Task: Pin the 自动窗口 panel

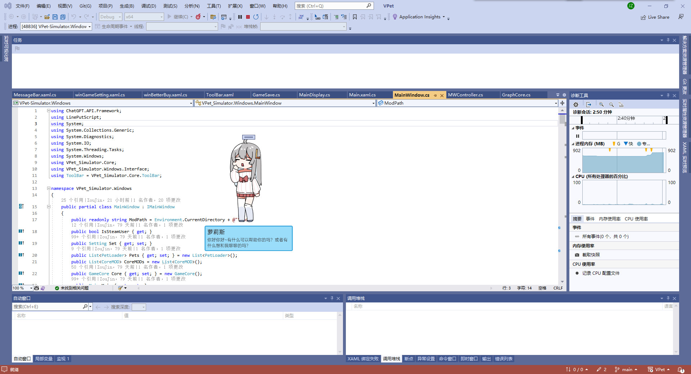Action: [x=332, y=298]
